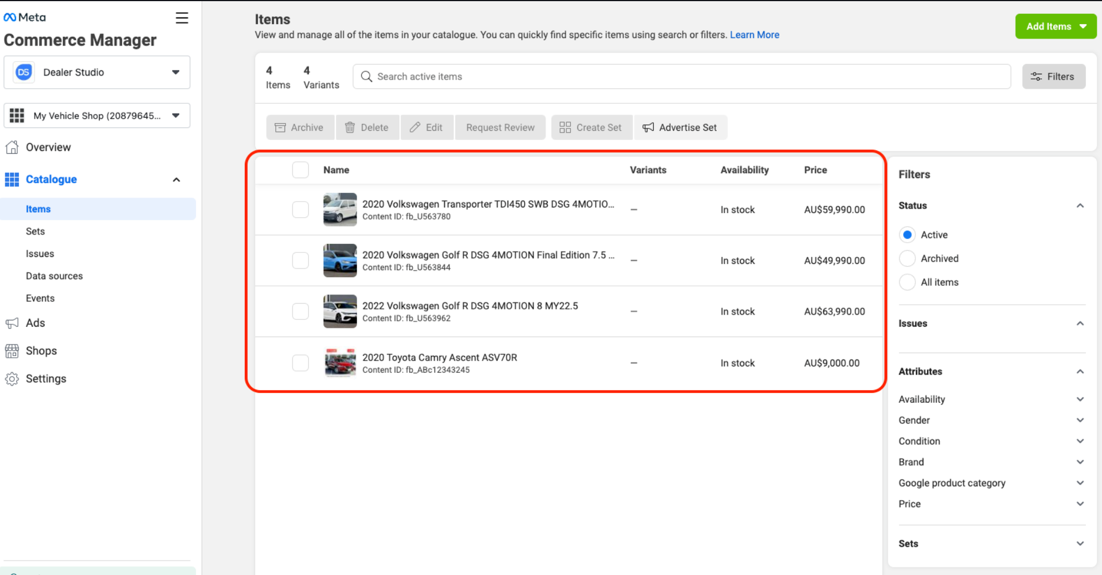Open the Ads section
The width and height of the screenshot is (1102, 575).
(35, 323)
